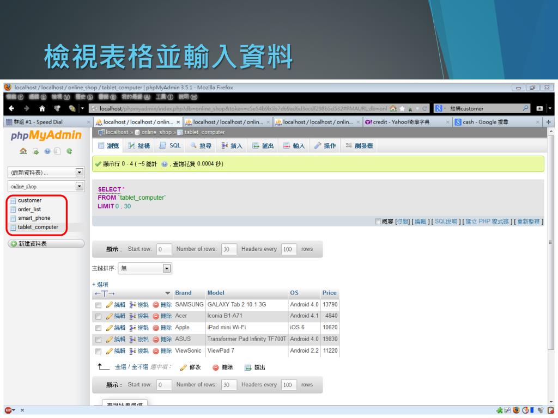Screen dimensions: 558x418
Task: Click the Firefox back arrow
Action: coord(11,108)
